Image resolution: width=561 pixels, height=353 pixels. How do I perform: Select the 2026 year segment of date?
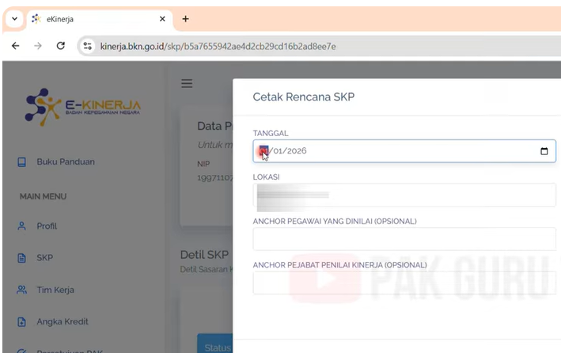tap(296, 150)
